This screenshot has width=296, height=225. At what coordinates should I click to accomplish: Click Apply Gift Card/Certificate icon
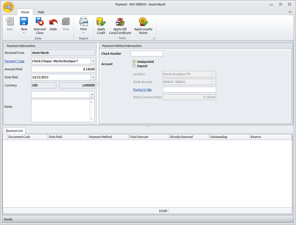point(120,22)
